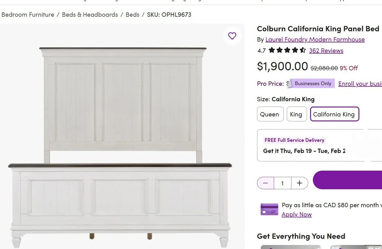
Task: Click the star rating icons
Action: tap(287, 50)
